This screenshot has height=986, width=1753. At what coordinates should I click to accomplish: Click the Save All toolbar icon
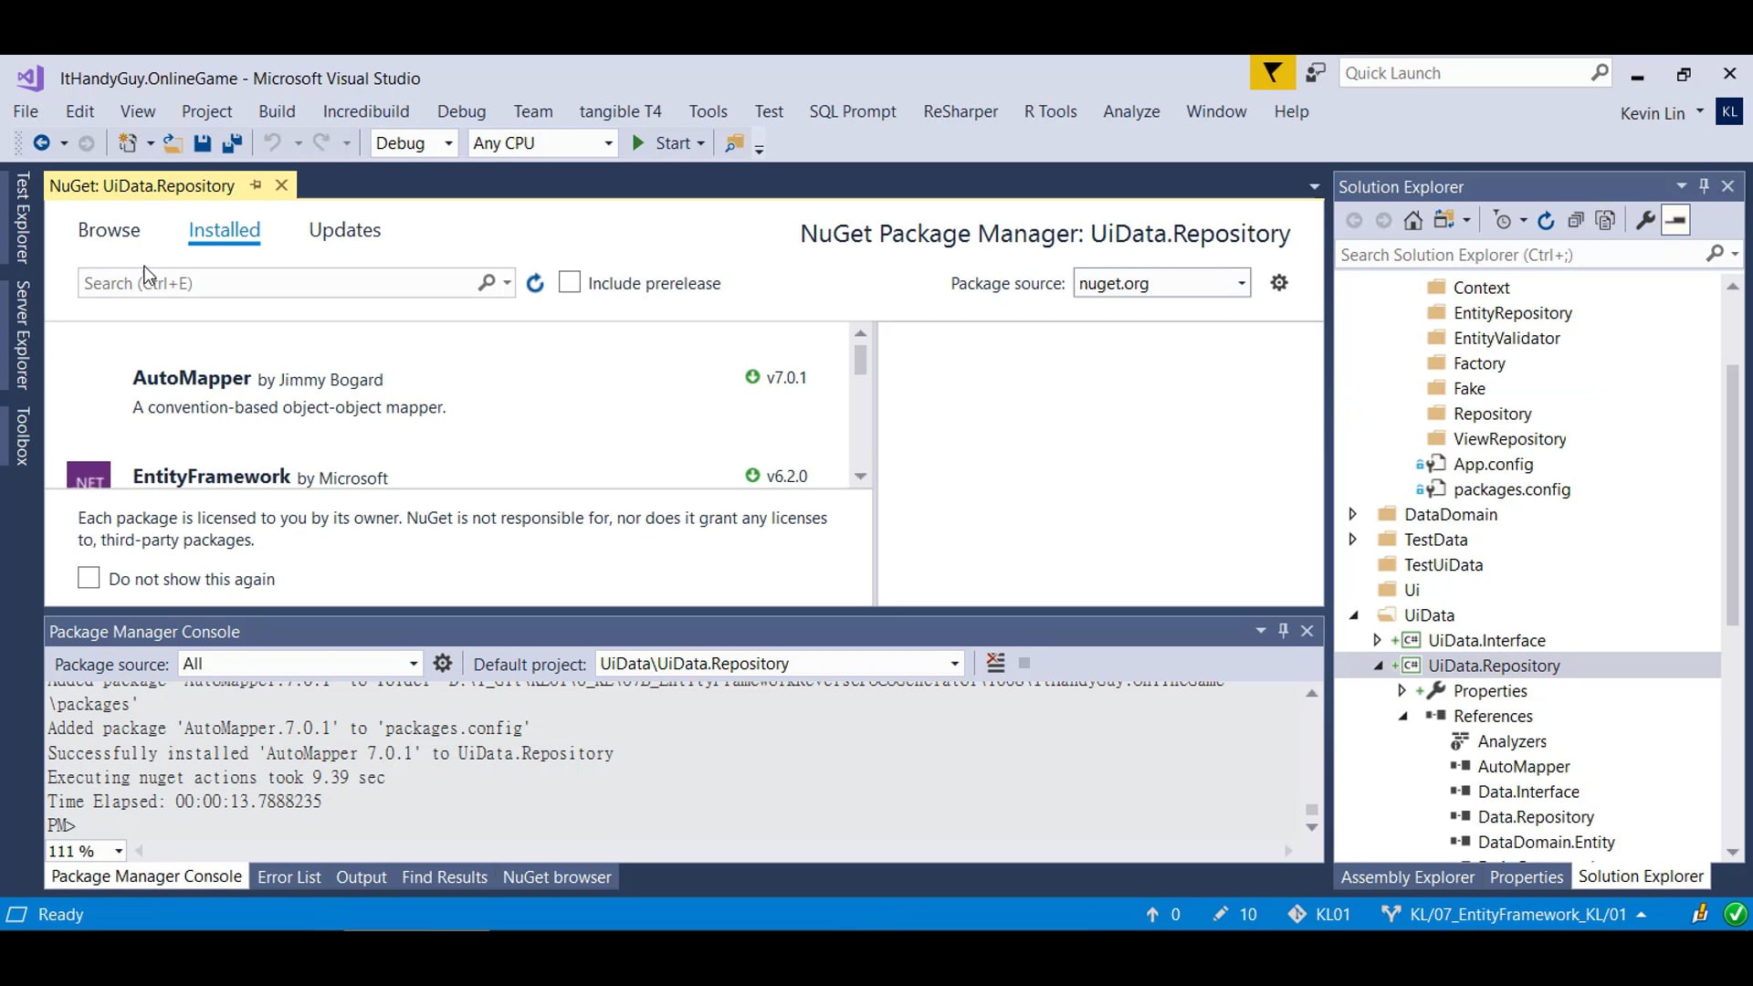tap(232, 143)
